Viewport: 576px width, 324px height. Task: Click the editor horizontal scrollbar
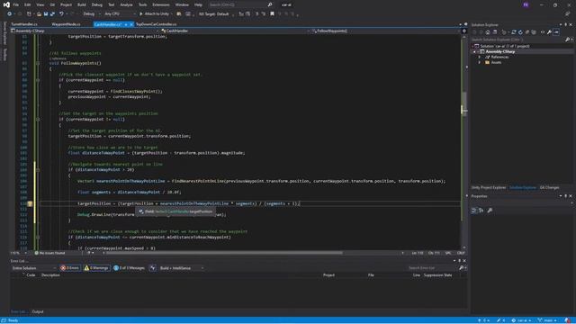pyautogui.click(x=224, y=253)
